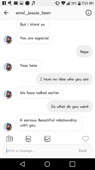
Task: Open the gallery image picker icon
Action: pos(47,139)
